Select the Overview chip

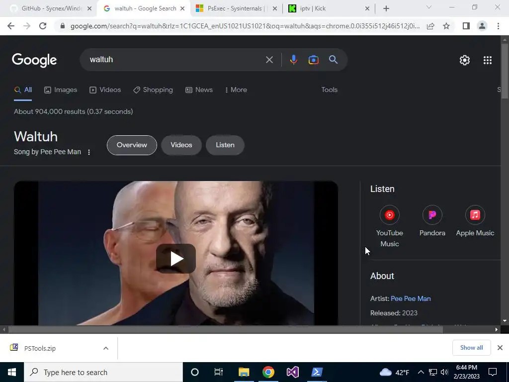tap(132, 145)
